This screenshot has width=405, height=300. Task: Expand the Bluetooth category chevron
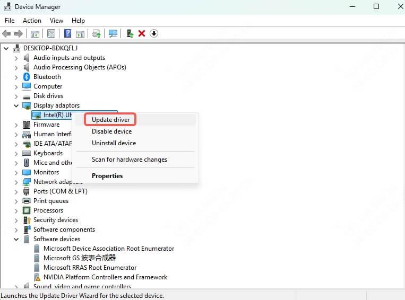16,77
